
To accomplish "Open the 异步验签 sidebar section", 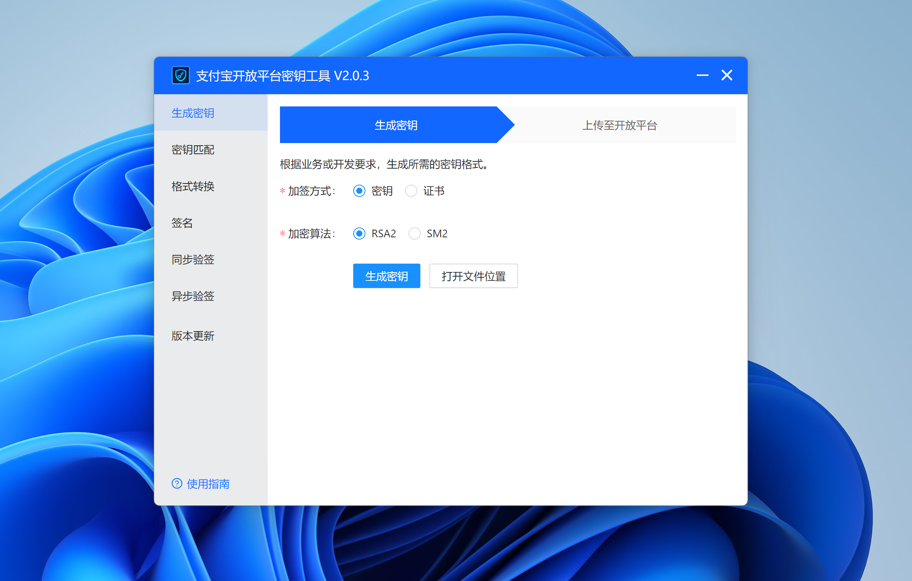I will 211,296.
